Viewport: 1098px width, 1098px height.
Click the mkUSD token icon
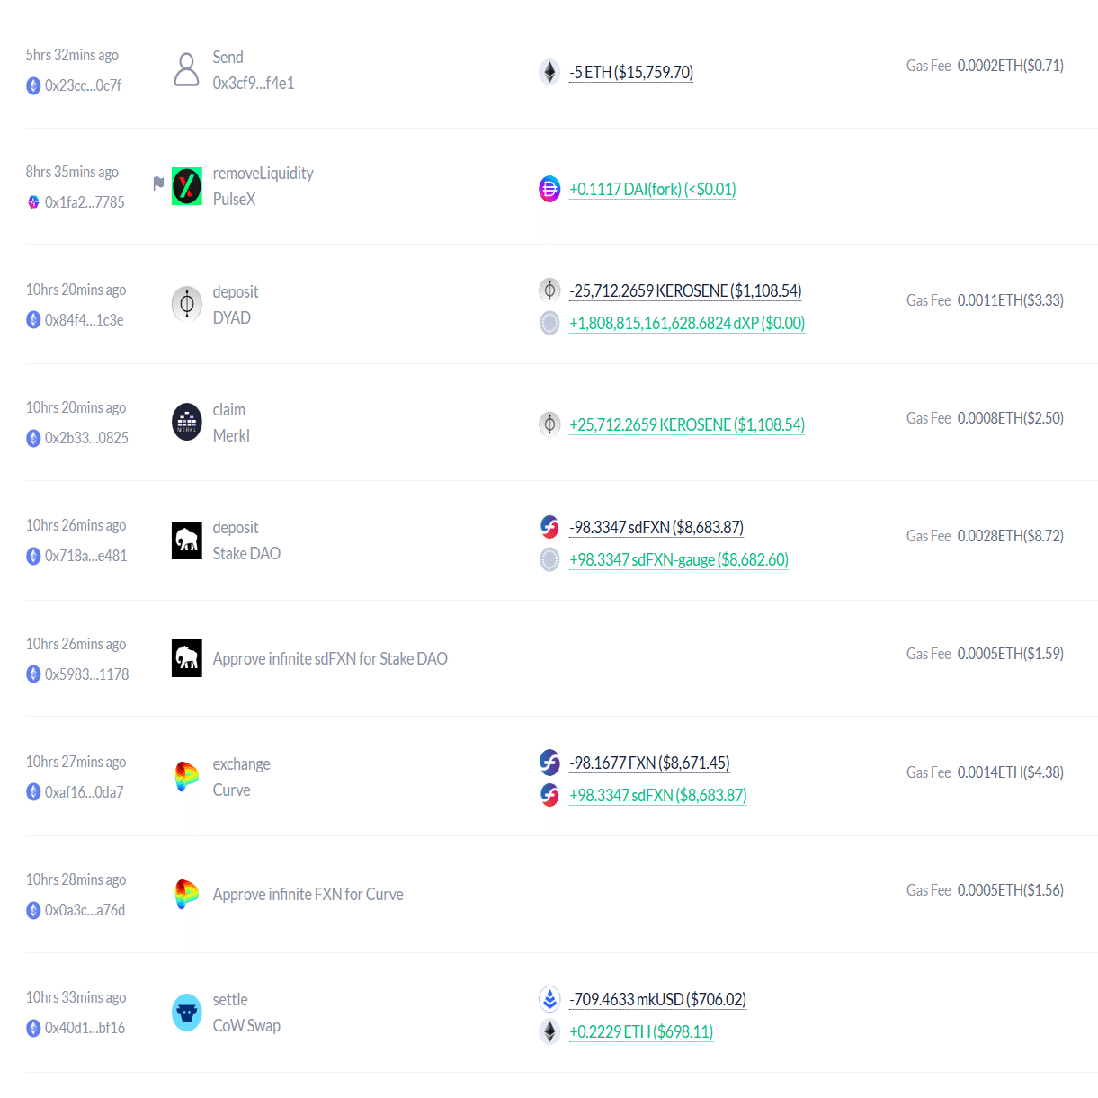[x=549, y=999]
